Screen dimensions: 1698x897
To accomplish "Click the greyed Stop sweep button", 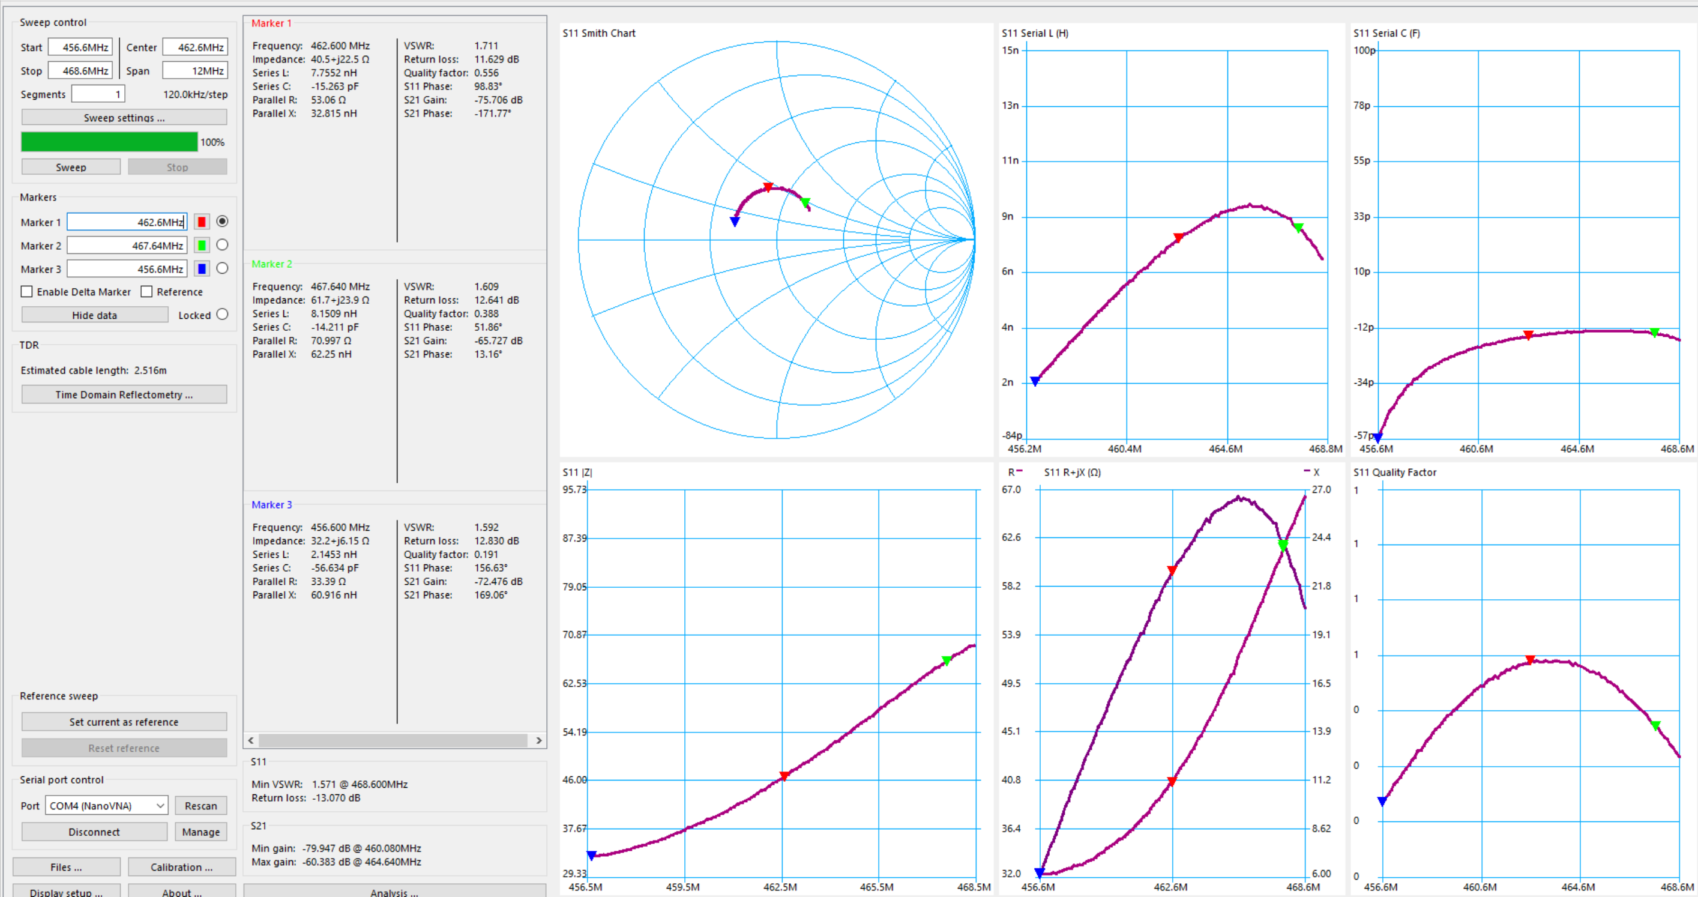I will 177,167.
